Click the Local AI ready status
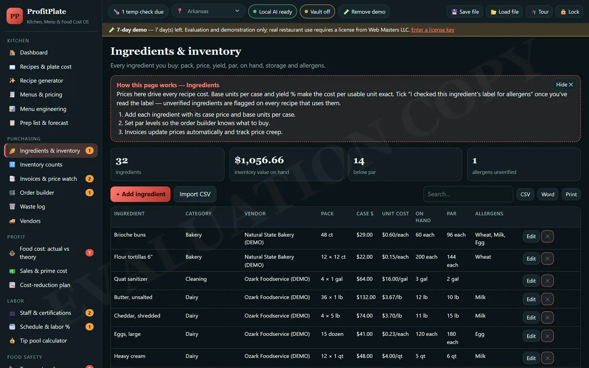The image size is (589, 368). [x=273, y=12]
